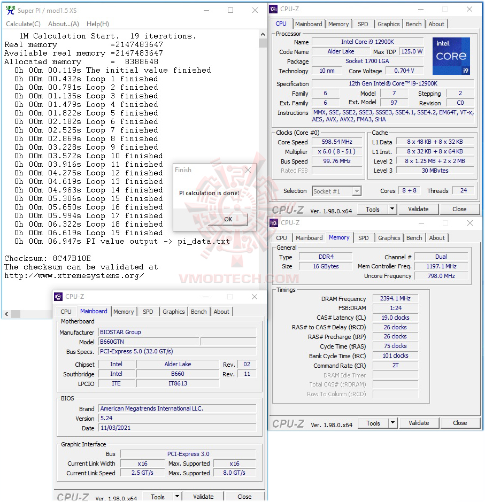The width and height of the screenshot is (485, 502).
Task: Expand the Tools dropdown arrow in the window showing the Memory tab
Action: coord(393,423)
